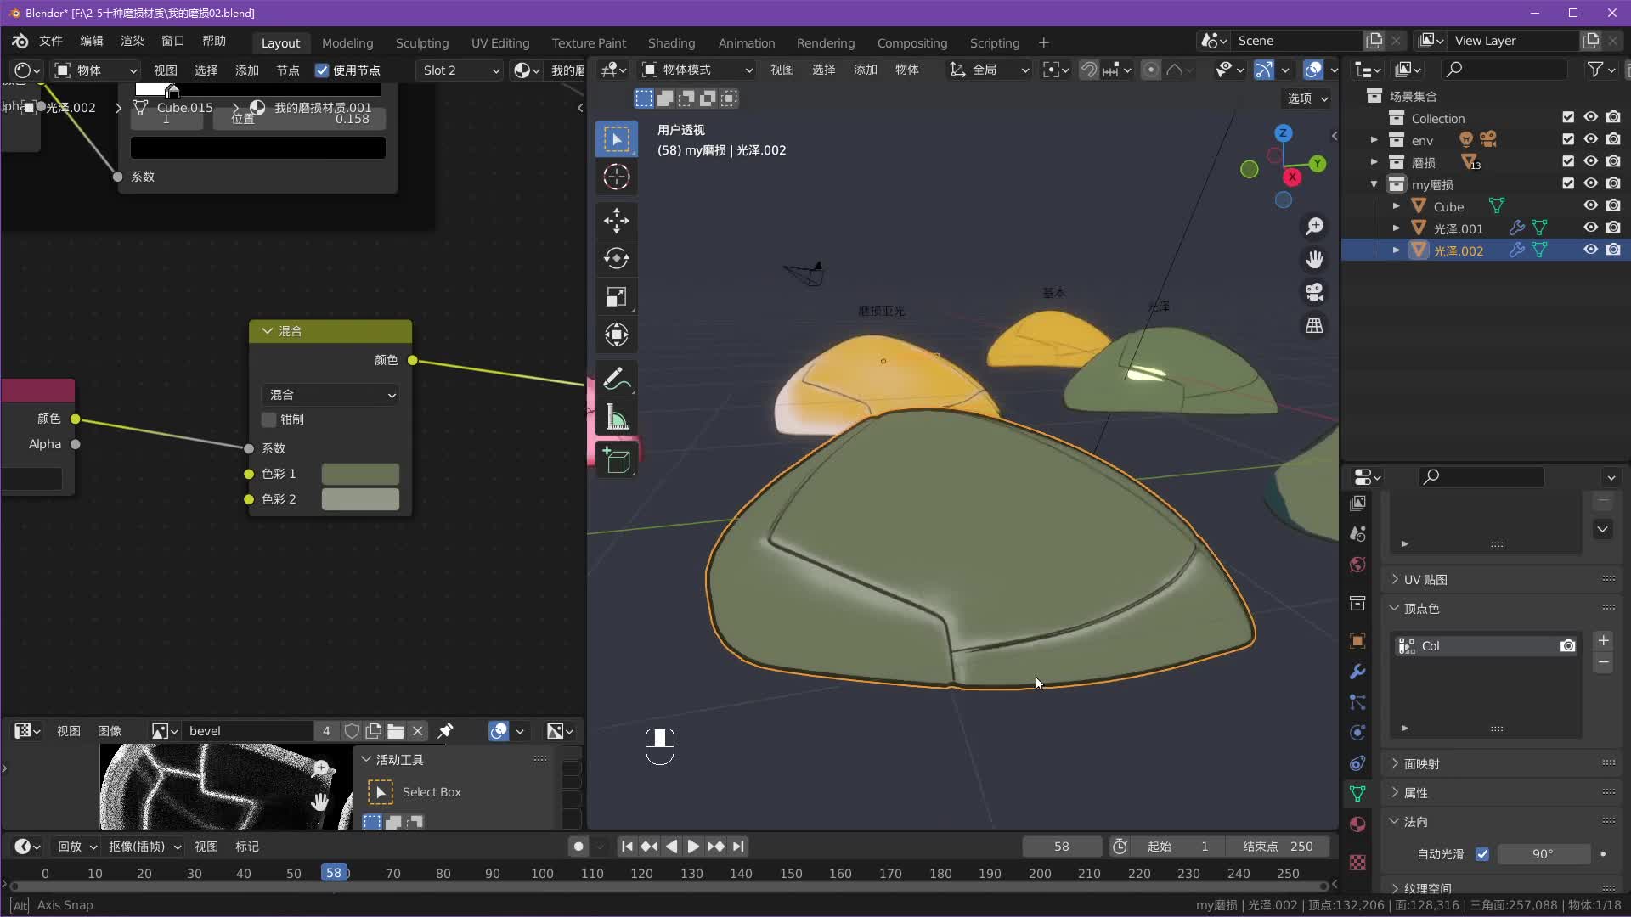Switch to the Modeling workspace tab

click(347, 42)
